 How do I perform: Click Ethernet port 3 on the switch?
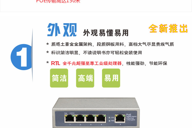point(91,119)
